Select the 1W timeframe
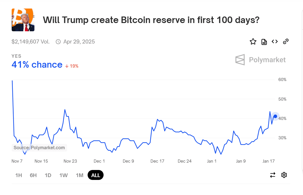 (x=63, y=175)
